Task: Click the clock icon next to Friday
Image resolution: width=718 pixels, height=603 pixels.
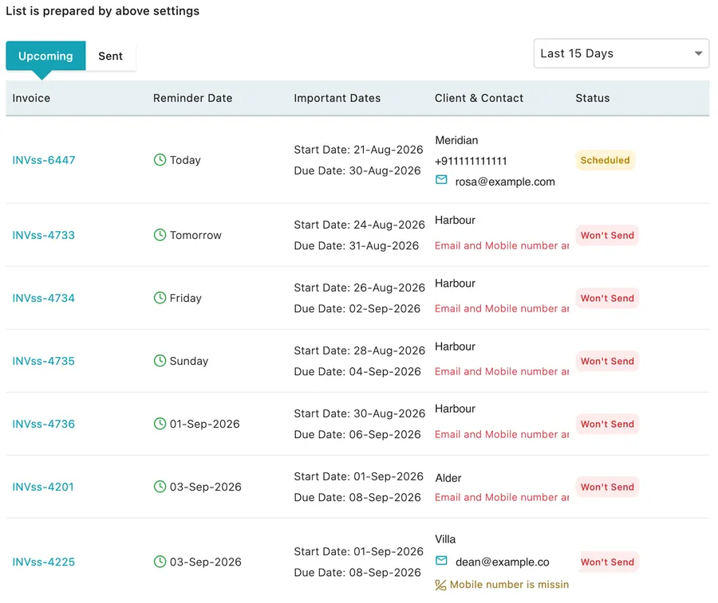Action: (x=160, y=298)
